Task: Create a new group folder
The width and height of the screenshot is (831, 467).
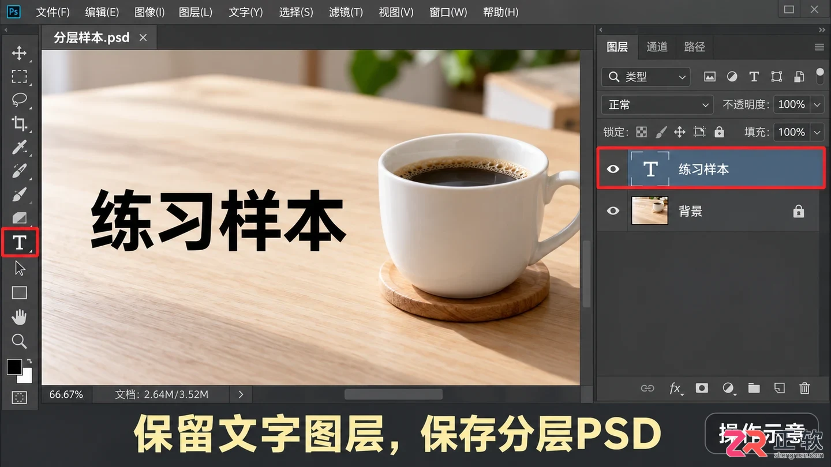Action: (754, 389)
